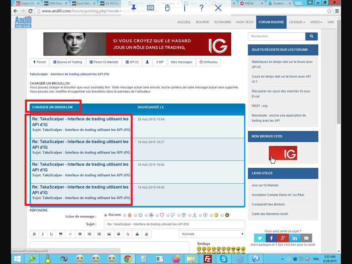
Task: Select the question mark message icon radio
Action: [x=179, y=215]
